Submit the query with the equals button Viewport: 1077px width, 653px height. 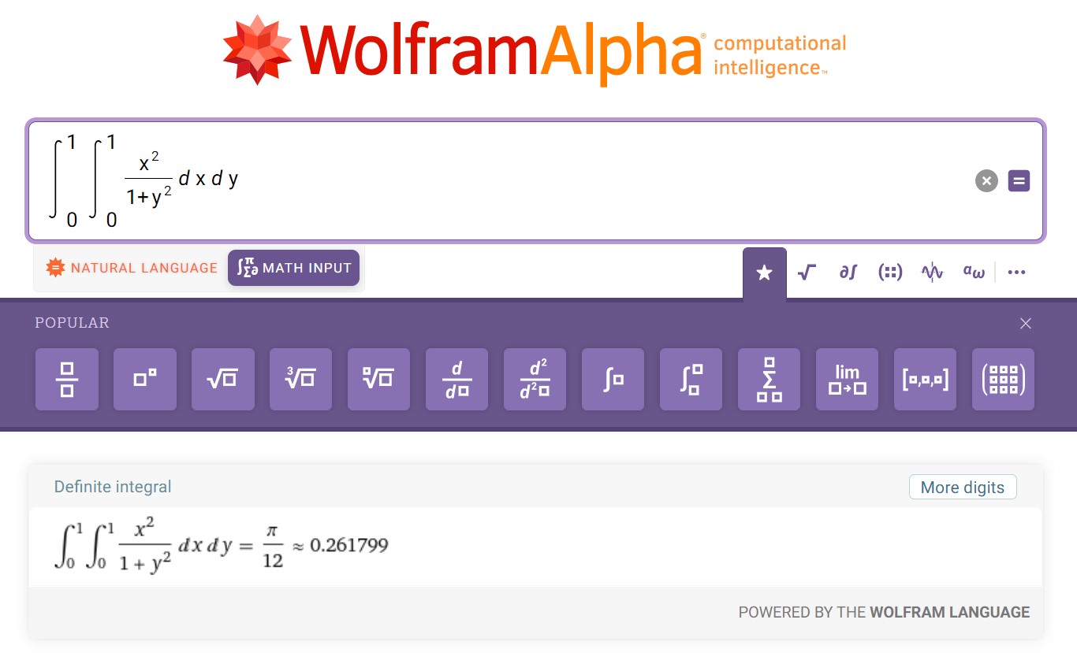1019,181
